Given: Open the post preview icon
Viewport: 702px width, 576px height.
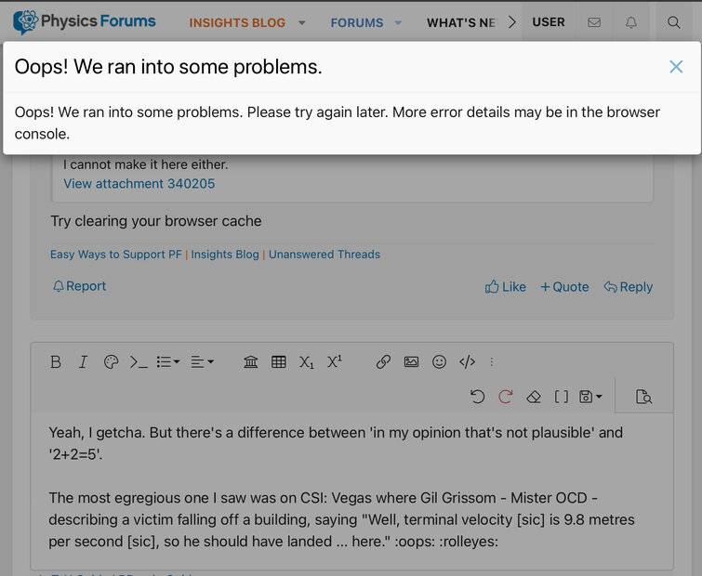Looking at the screenshot, I should click(x=643, y=397).
